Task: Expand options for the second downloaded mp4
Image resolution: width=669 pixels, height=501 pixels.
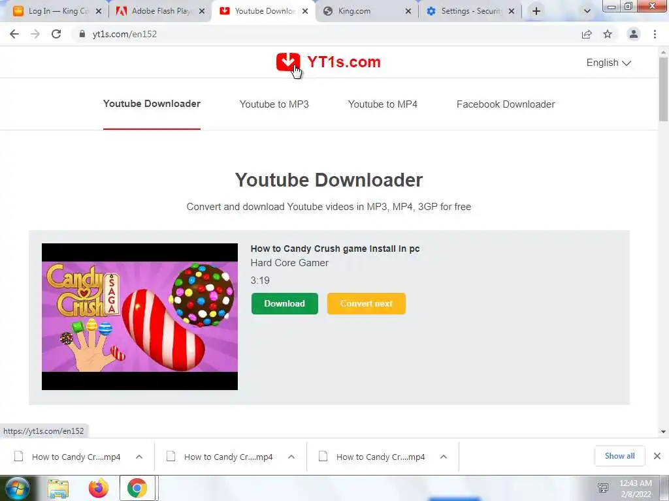Action: pyautogui.click(x=291, y=457)
